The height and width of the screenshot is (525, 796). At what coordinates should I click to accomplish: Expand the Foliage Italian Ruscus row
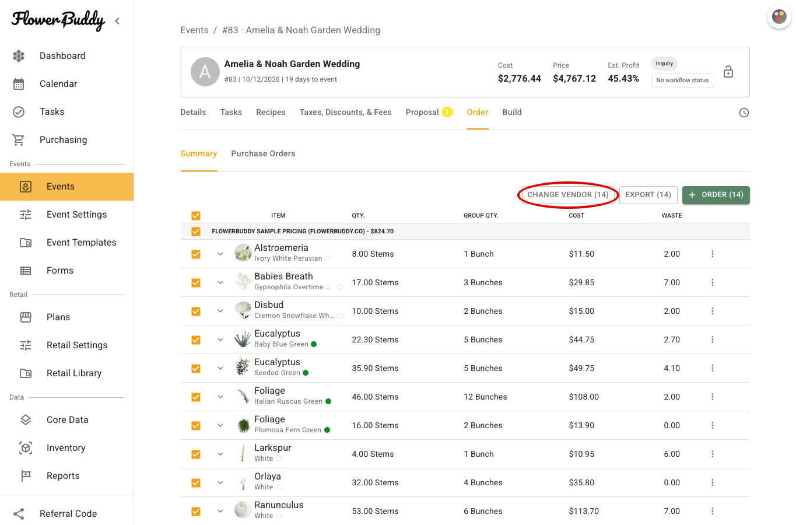[220, 397]
